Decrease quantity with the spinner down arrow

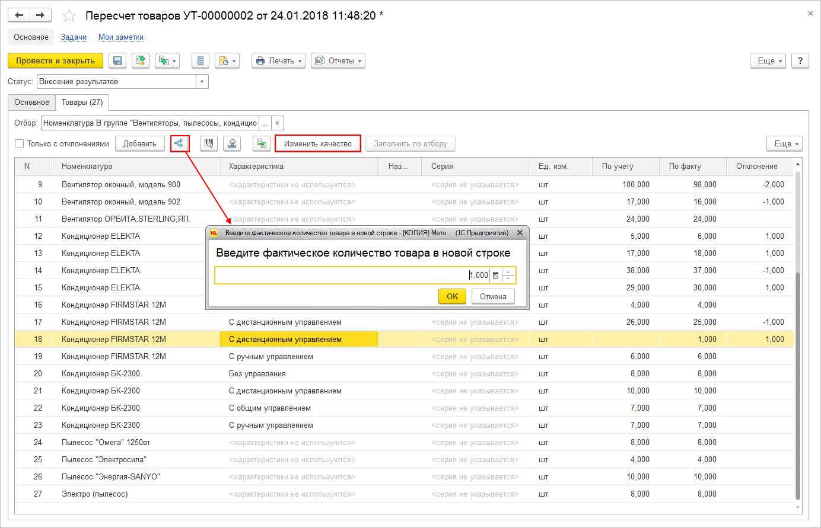coord(508,279)
